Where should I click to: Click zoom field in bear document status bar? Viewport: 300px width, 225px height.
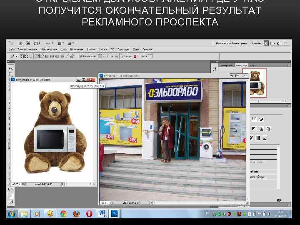tap(16, 184)
